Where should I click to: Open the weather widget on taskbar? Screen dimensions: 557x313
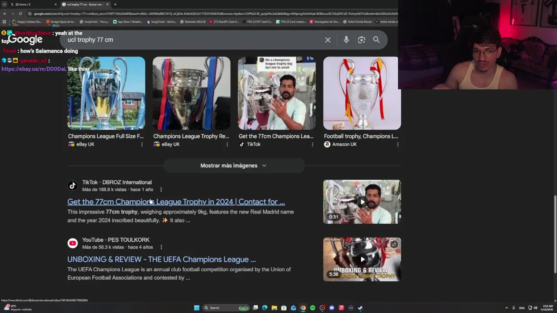(x=17, y=308)
